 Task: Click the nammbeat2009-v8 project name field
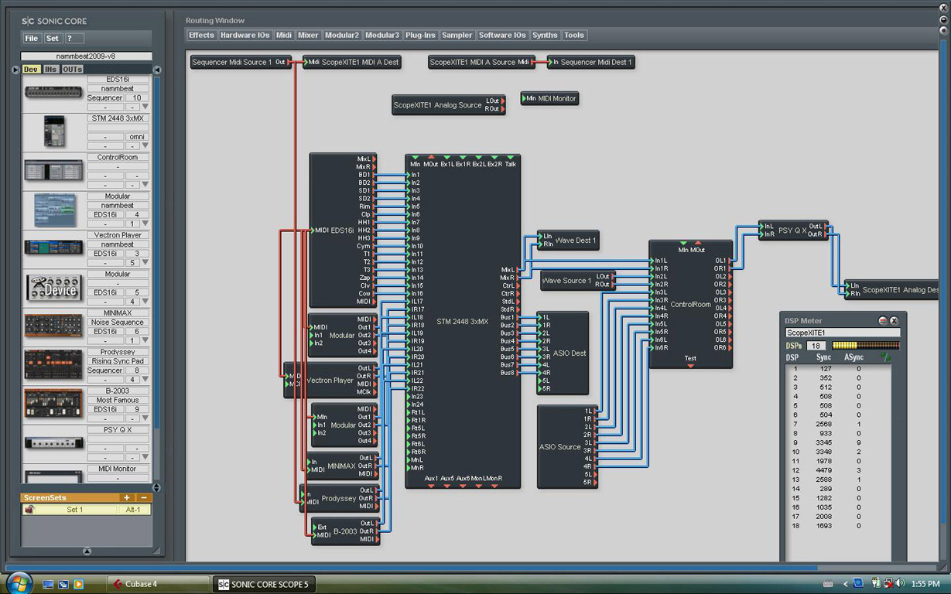(x=86, y=56)
